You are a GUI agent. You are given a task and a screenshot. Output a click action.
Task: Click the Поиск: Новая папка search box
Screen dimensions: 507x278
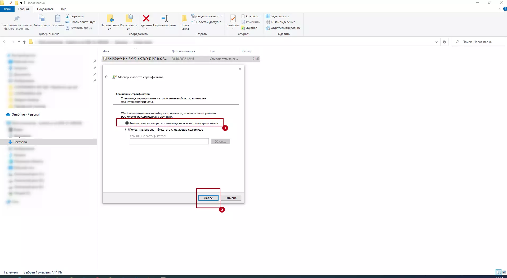(478, 42)
